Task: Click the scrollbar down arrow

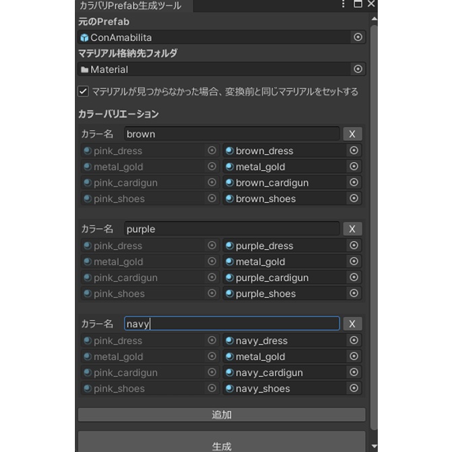Action: (x=374, y=446)
